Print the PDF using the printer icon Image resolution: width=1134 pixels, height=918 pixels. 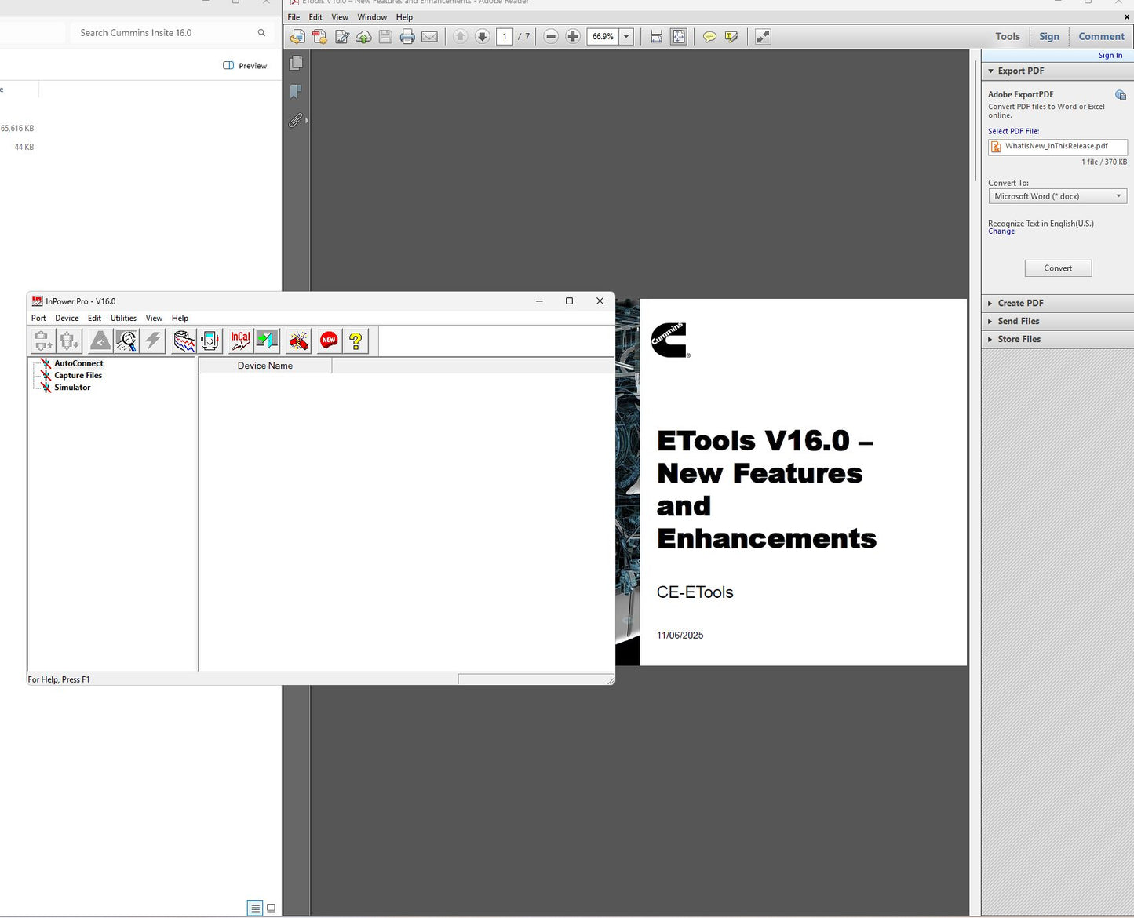click(407, 37)
